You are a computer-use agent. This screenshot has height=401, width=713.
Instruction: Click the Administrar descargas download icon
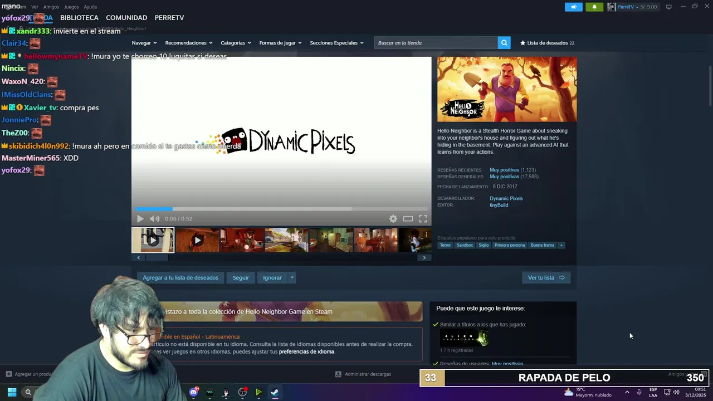tap(338, 374)
